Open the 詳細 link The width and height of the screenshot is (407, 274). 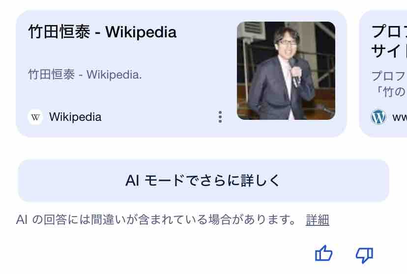[317, 220]
